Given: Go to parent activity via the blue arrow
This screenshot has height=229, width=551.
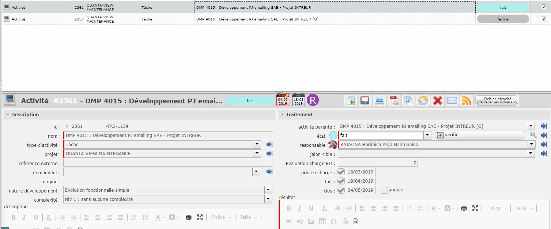Looking at the screenshot, I should (544, 126).
